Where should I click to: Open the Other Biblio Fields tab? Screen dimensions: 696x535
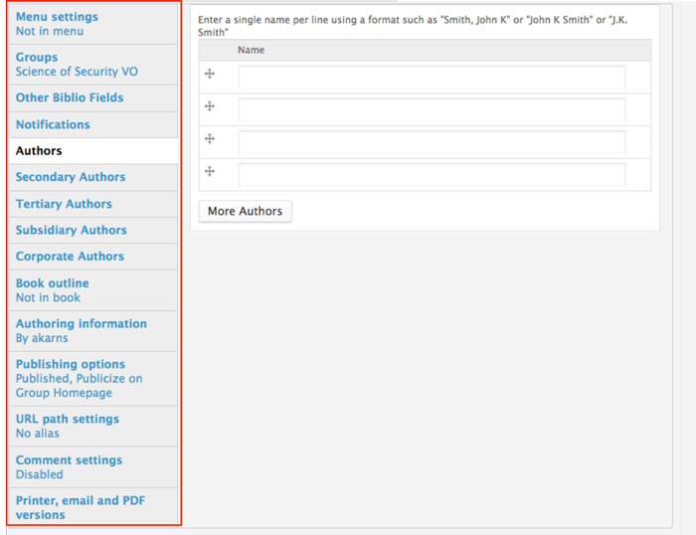(x=70, y=97)
